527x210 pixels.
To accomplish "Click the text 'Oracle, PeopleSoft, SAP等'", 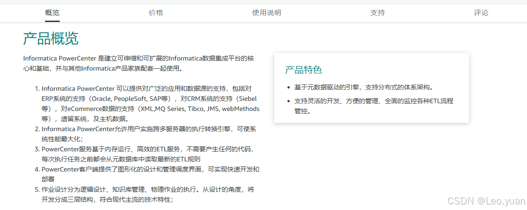I will coord(130,99).
